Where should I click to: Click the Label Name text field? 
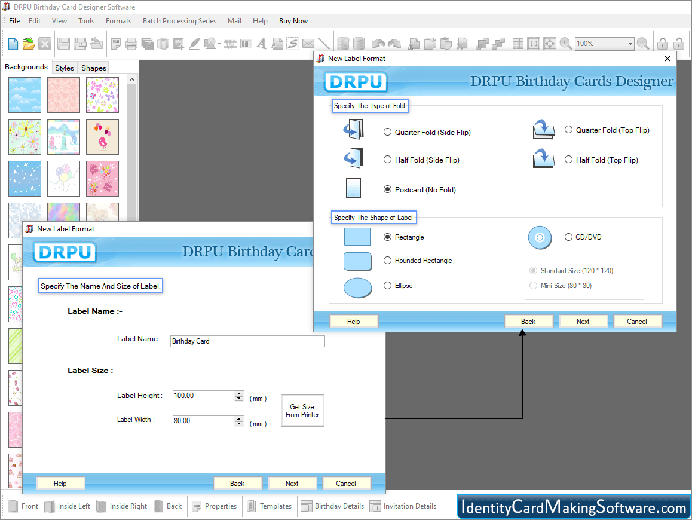[247, 341]
